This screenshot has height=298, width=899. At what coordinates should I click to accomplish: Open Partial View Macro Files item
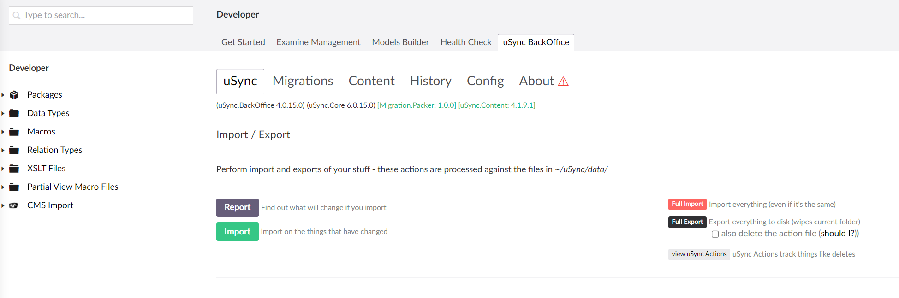(73, 187)
